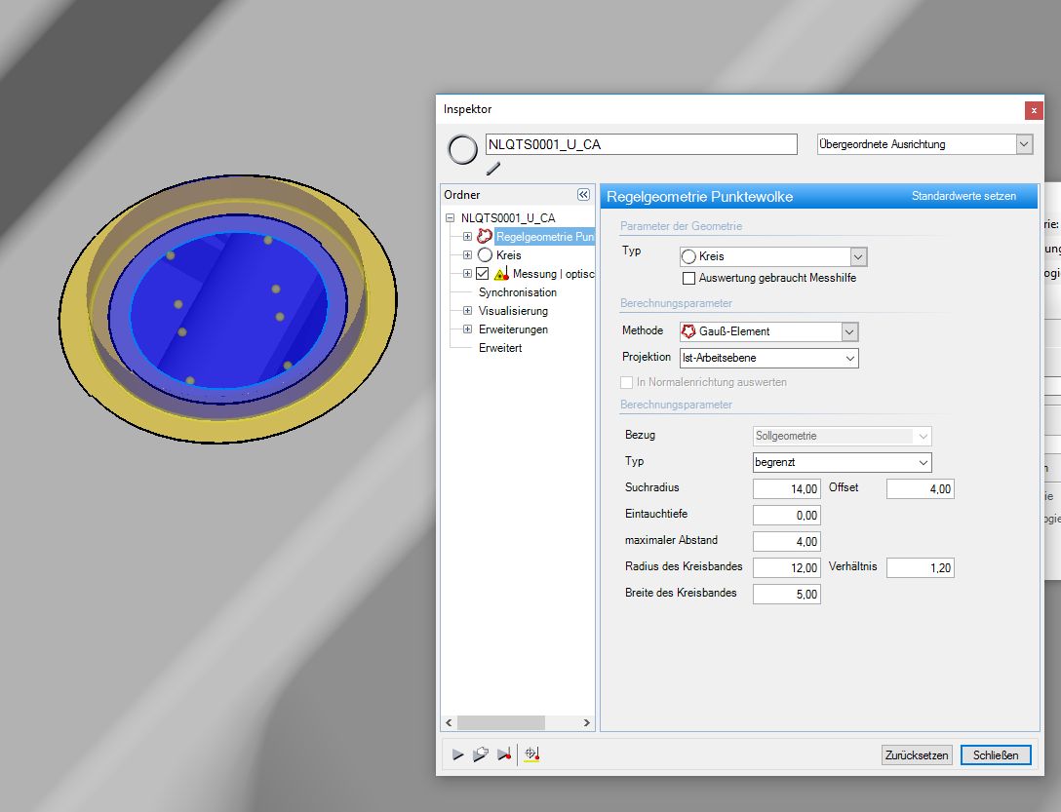Screen dimensions: 1061x812
Task: Open the Projektion Ist-Arbeitsebene dropdown
Action: tap(850, 358)
